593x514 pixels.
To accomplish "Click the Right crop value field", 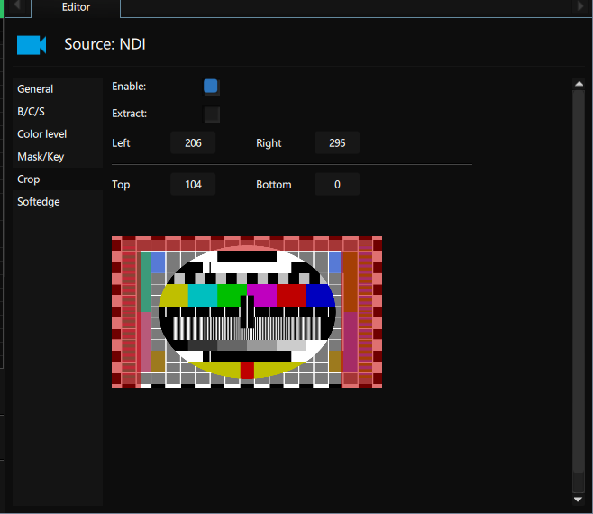I will 337,143.
